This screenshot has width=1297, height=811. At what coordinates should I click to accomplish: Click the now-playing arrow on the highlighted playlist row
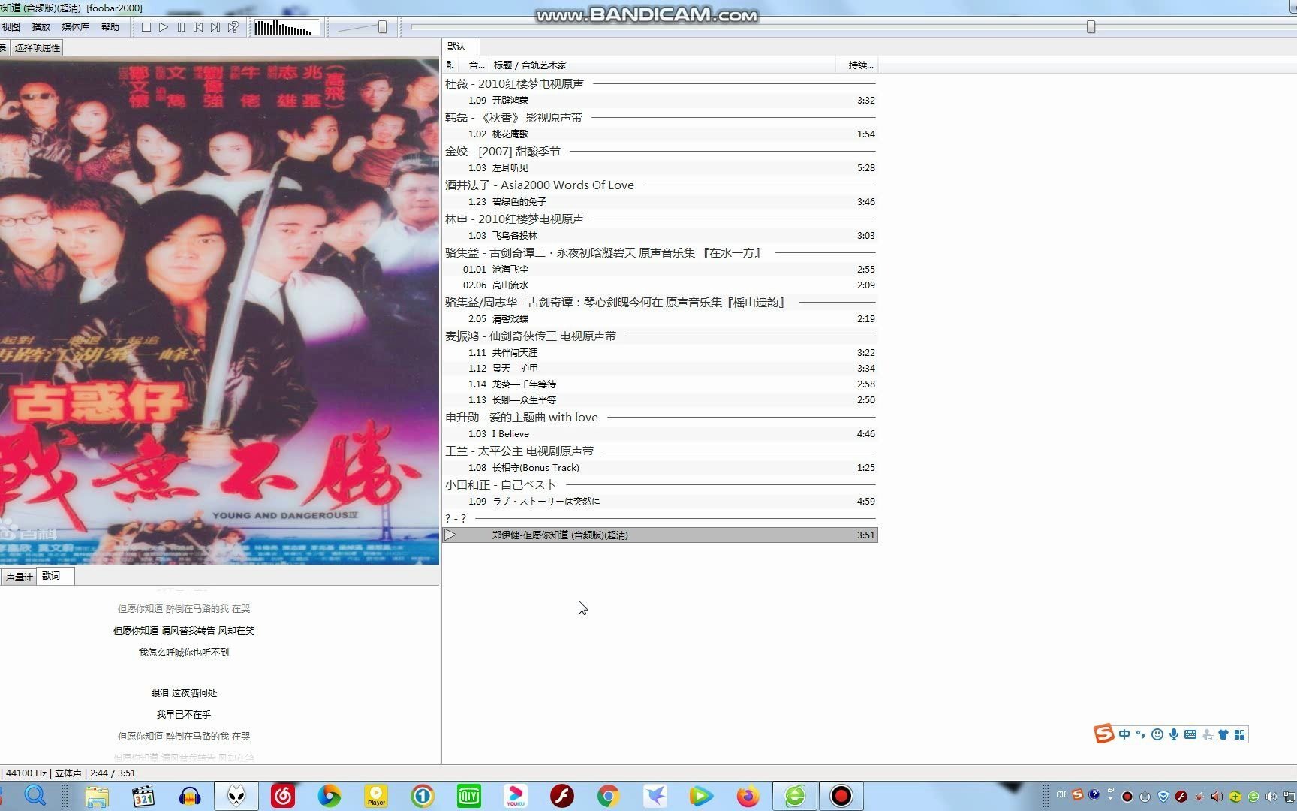(x=450, y=535)
